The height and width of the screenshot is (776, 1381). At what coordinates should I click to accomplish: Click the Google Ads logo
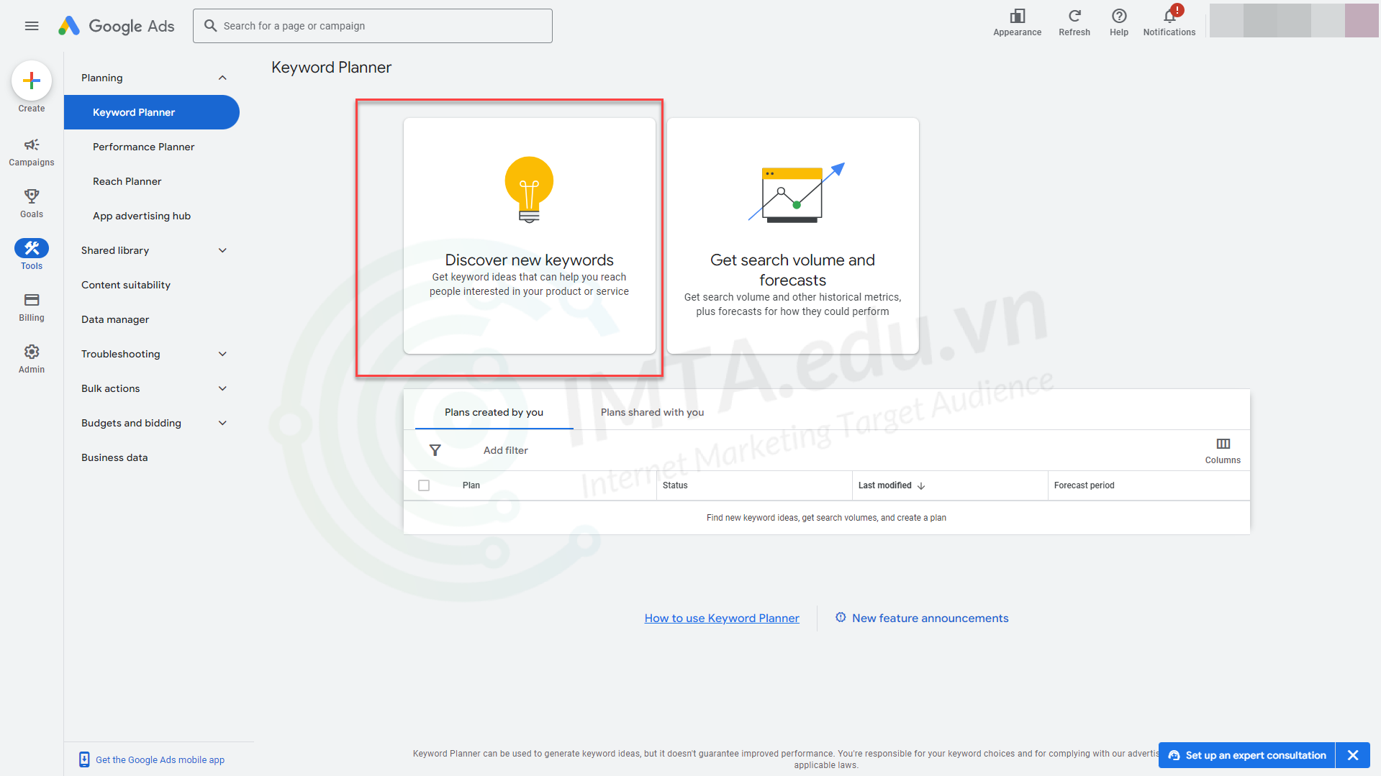(x=116, y=26)
